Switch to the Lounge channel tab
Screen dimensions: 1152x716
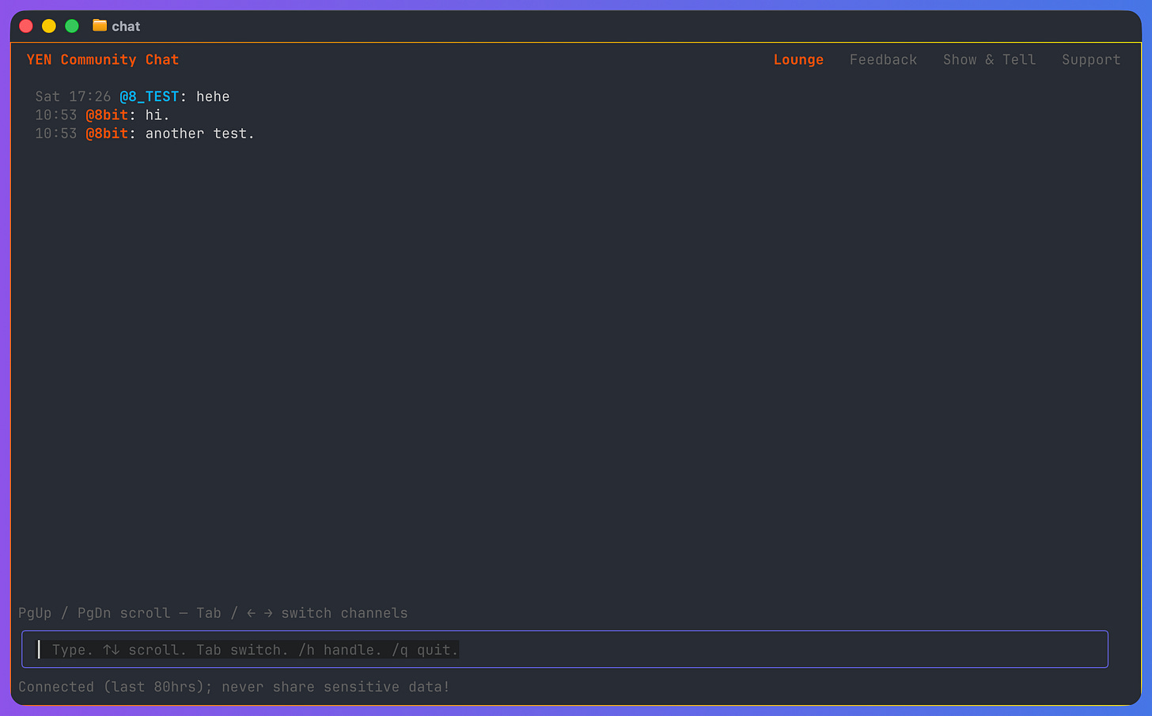[798, 60]
